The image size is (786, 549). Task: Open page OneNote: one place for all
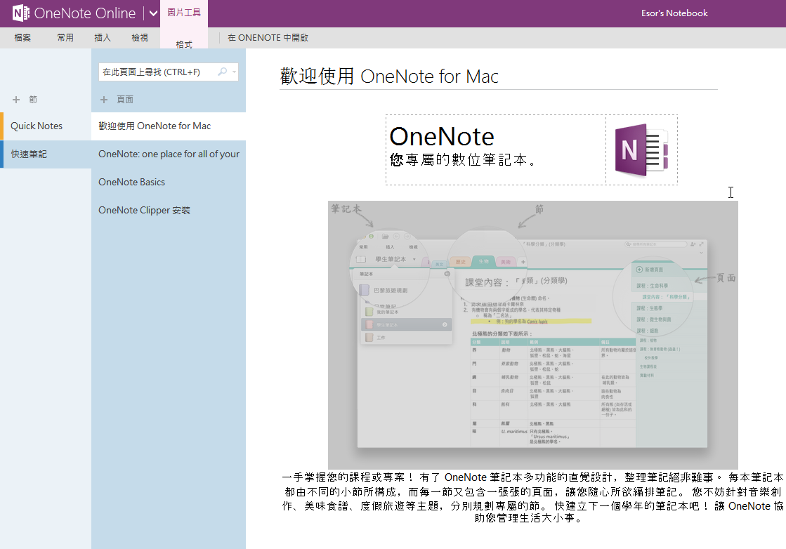(x=169, y=154)
